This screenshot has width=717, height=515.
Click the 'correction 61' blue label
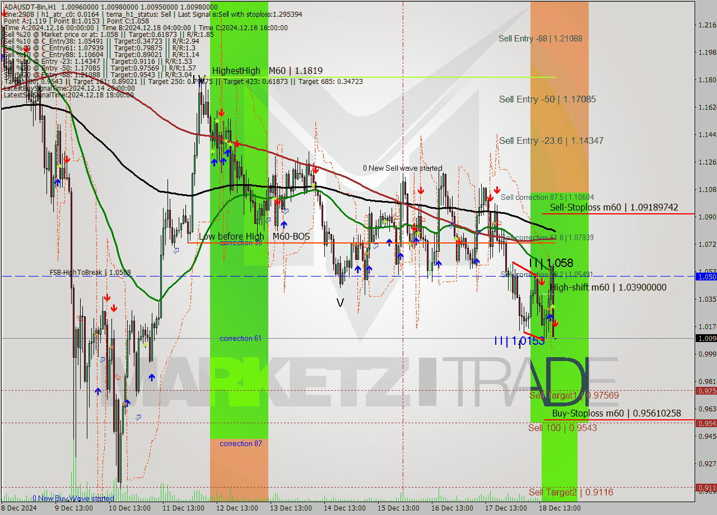point(240,338)
